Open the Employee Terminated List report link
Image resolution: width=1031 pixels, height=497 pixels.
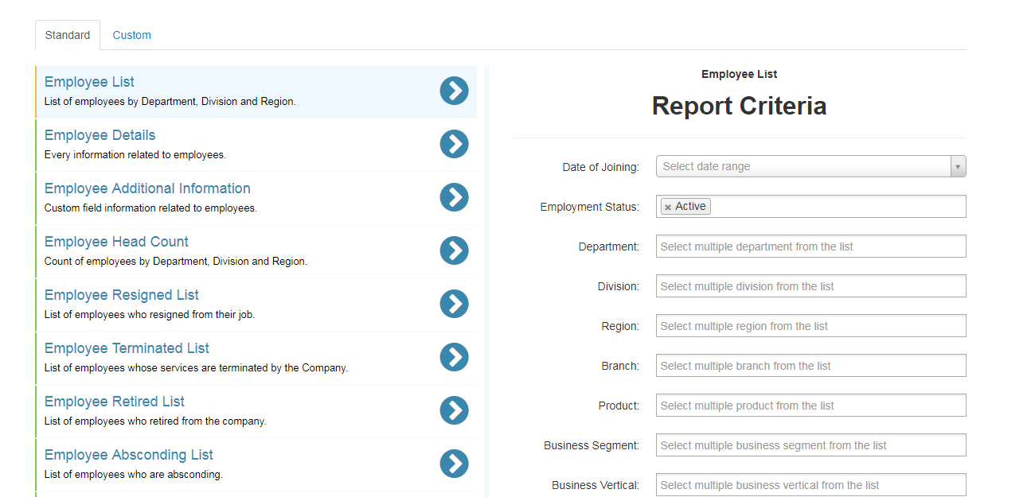(127, 348)
